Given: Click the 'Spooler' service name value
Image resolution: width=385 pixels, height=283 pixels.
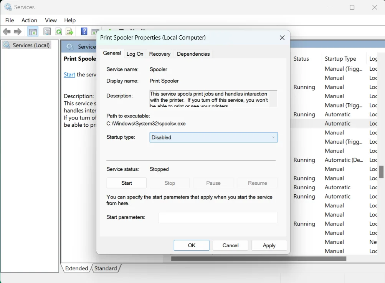Looking at the screenshot, I should pyautogui.click(x=159, y=69).
